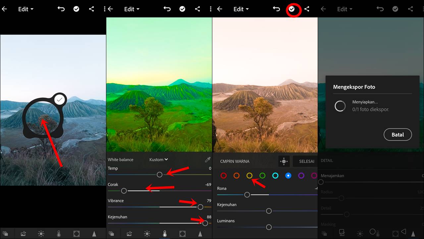Select the orange color channel circle
The width and height of the screenshot is (424, 239).
coord(237,176)
